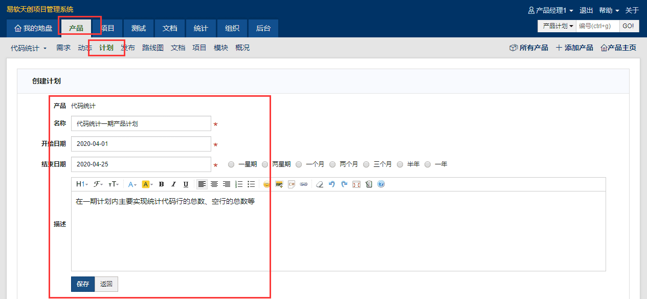
Task: Toggle fullscreen mode of the editor
Action: pos(356,184)
